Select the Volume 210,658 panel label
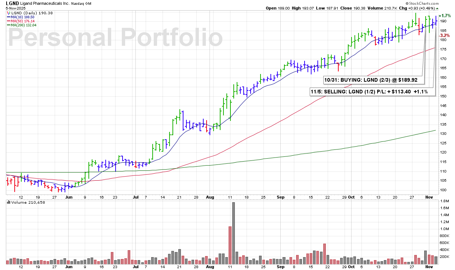This screenshot has width=455, height=270. [25, 202]
